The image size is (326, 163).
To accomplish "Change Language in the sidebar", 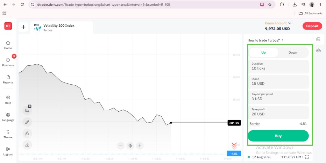I will tap(8, 117).
